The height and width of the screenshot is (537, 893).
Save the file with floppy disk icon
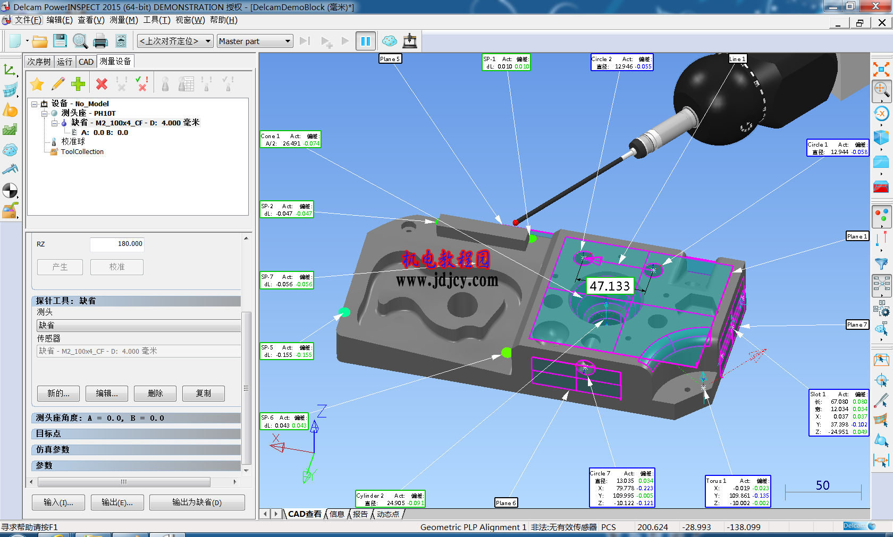point(60,41)
